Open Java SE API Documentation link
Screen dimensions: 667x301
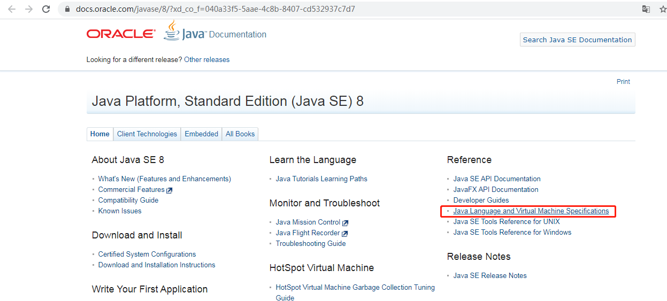(497, 179)
